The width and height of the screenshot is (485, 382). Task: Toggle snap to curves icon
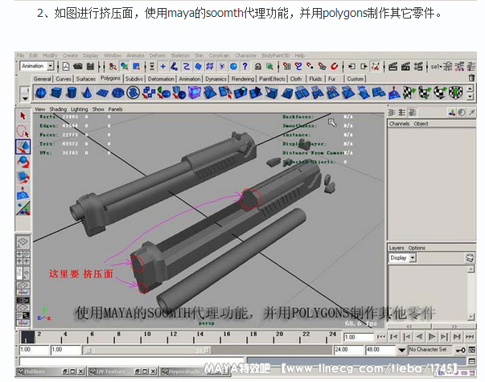(298, 66)
